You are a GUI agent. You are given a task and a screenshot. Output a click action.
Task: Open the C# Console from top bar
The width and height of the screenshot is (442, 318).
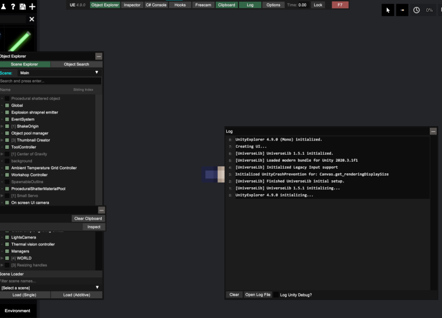click(156, 5)
